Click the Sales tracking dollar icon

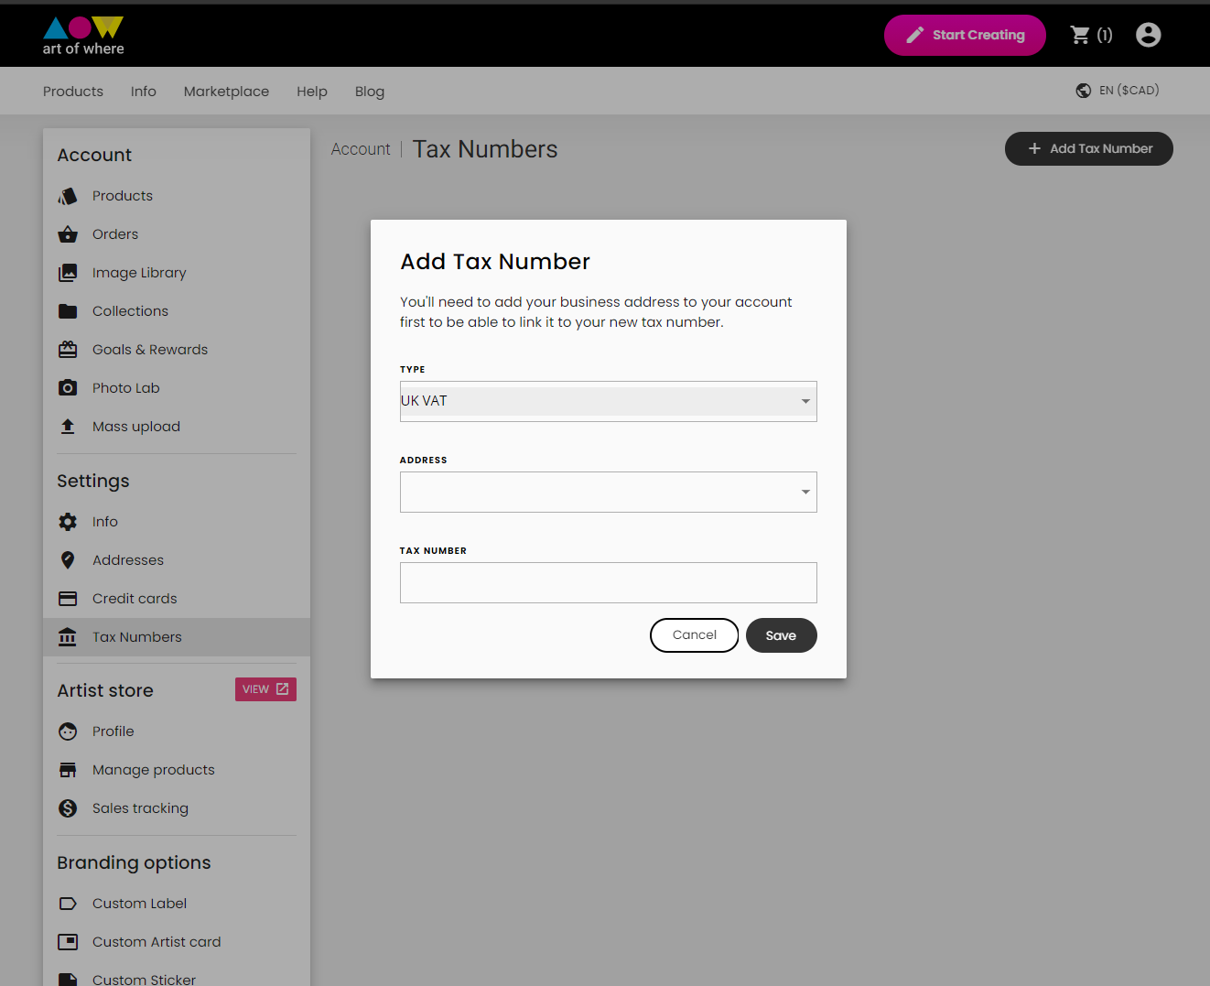(68, 808)
